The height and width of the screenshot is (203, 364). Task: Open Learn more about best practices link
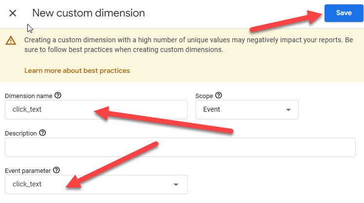[x=77, y=70]
